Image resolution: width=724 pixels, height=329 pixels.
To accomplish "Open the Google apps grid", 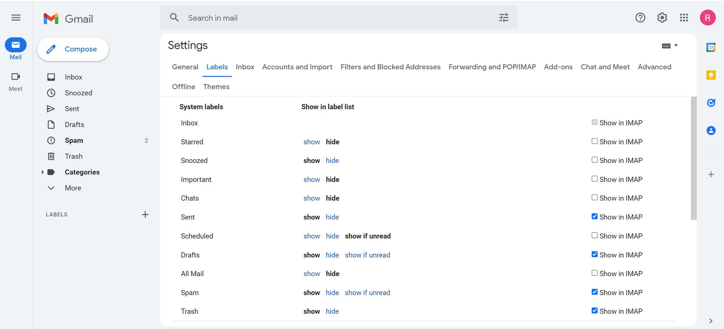I will (x=684, y=18).
